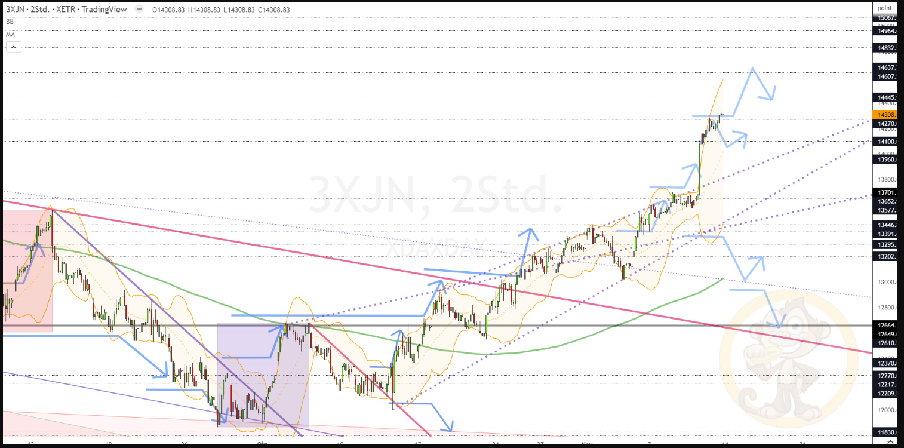Click the H14308.83 high value
The height and width of the screenshot is (448, 904).
tap(204, 10)
